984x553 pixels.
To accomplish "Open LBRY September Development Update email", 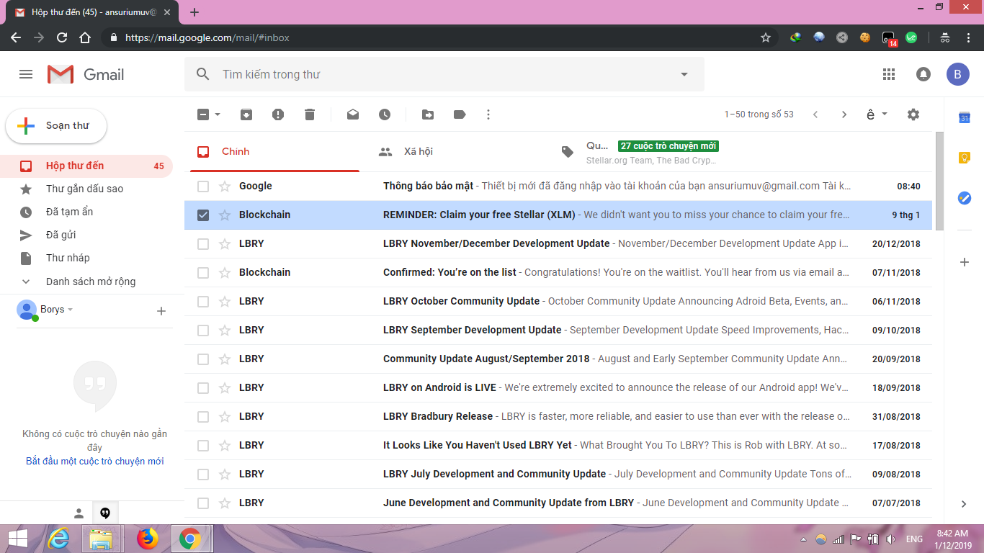I will pos(558,331).
